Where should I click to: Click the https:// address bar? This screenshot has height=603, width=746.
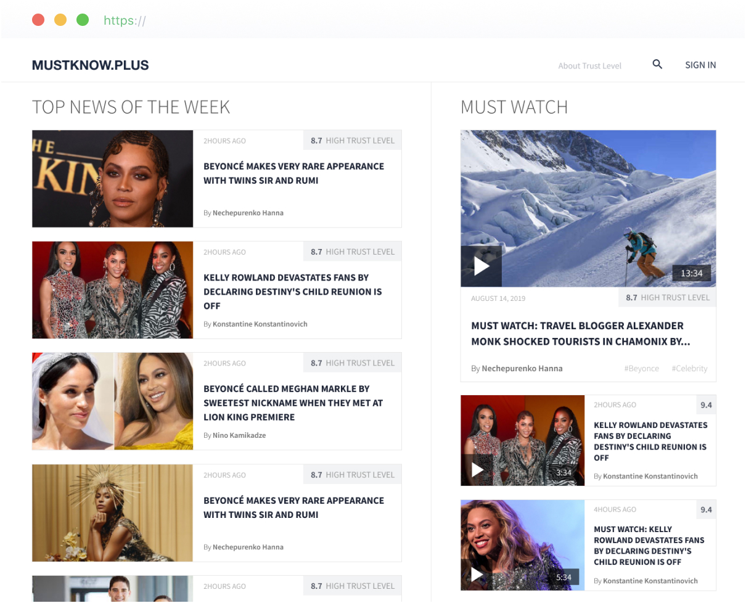[125, 20]
